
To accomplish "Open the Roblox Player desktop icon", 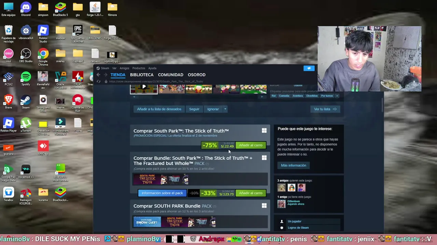I will 9,125.
